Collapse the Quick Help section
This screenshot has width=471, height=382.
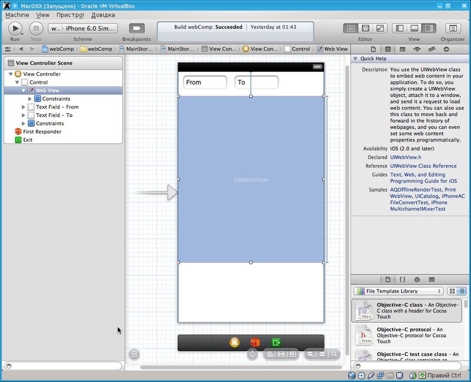(x=355, y=58)
